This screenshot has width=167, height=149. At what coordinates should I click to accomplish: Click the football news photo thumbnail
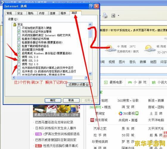click(57, 111)
